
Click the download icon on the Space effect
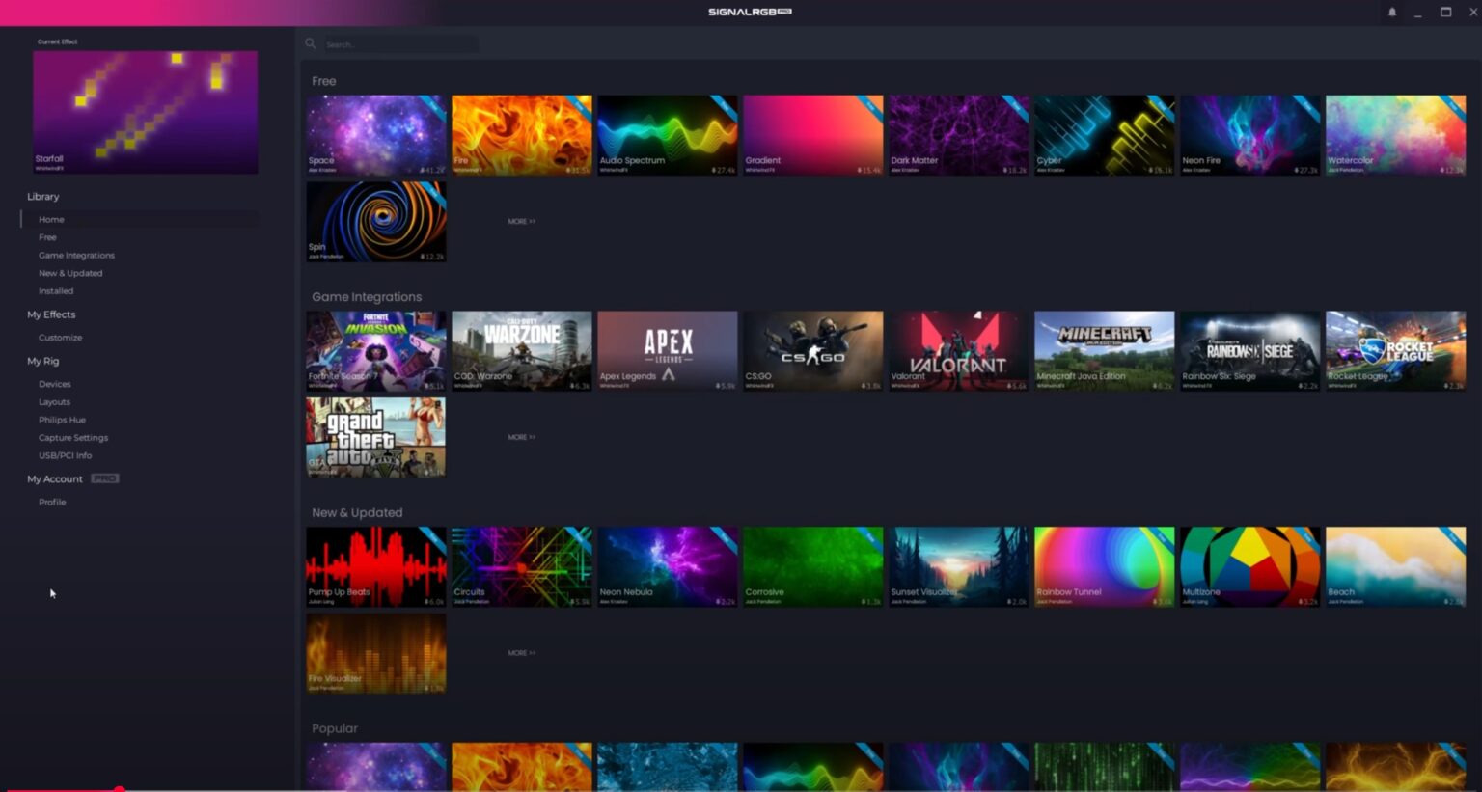pos(424,169)
